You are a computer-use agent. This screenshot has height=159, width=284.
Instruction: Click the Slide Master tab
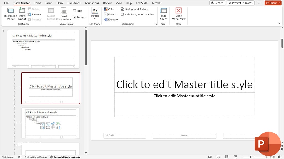tap(22, 3)
